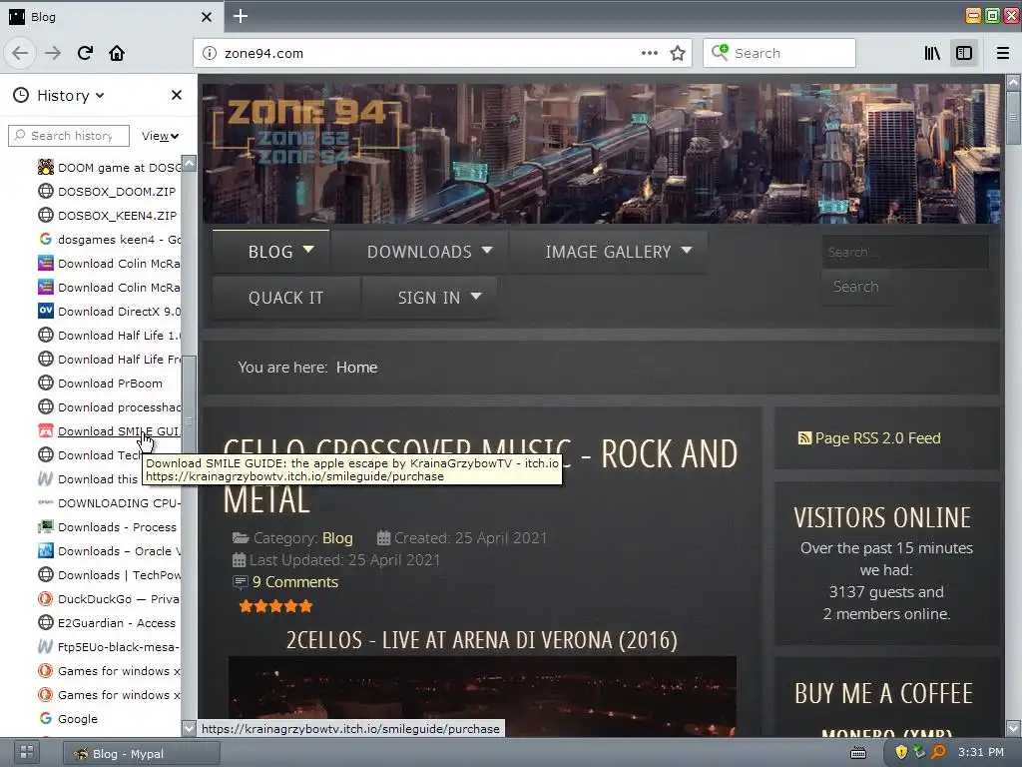1022x767 pixels.
Task: Open Download SMILE GUIDE history entry
Action: tap(110, 431)
